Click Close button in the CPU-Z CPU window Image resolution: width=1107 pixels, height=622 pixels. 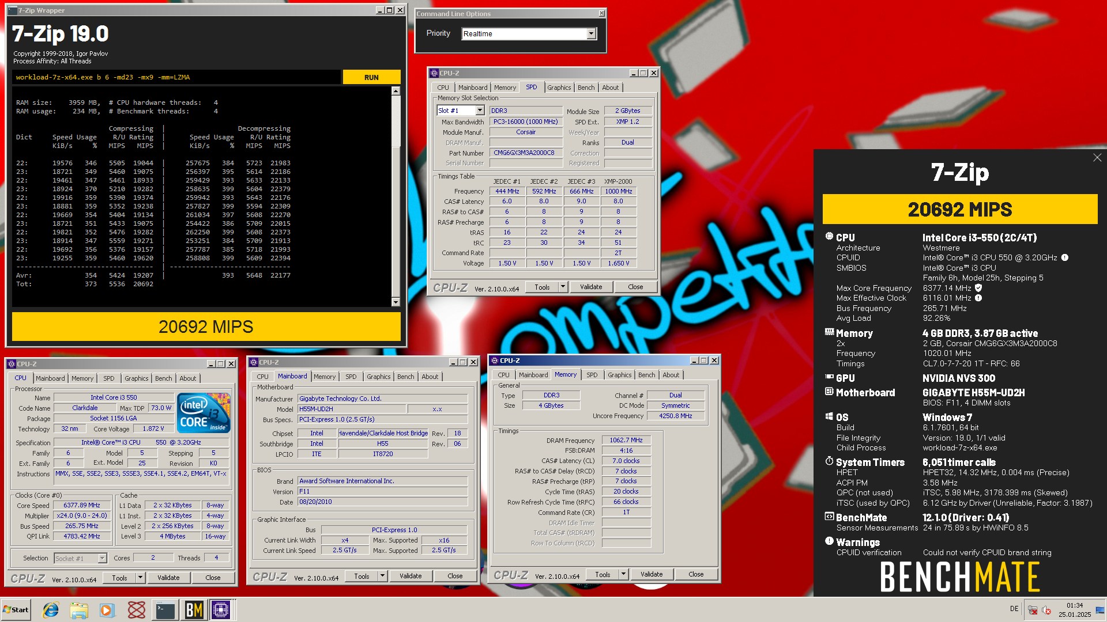[213, 578]
